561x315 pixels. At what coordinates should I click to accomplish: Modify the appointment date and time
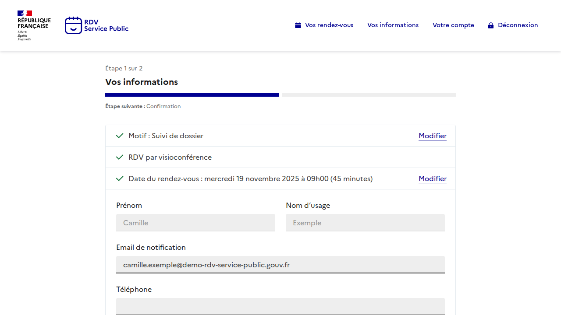(432, 178)
